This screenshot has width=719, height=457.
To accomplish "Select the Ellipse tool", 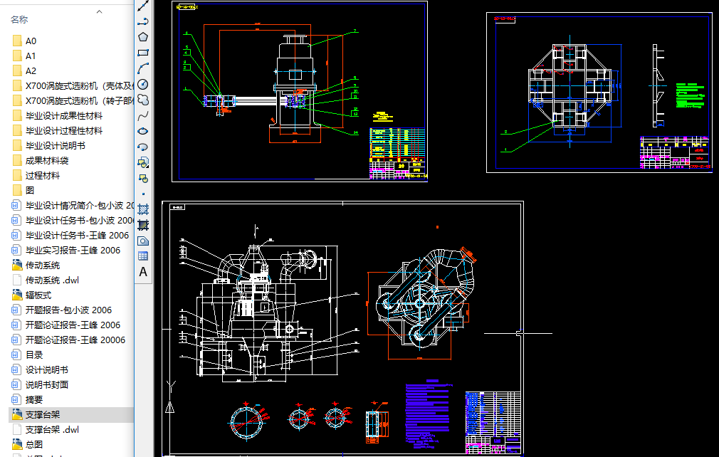I will pyautogui.click(x=143, y=131).
